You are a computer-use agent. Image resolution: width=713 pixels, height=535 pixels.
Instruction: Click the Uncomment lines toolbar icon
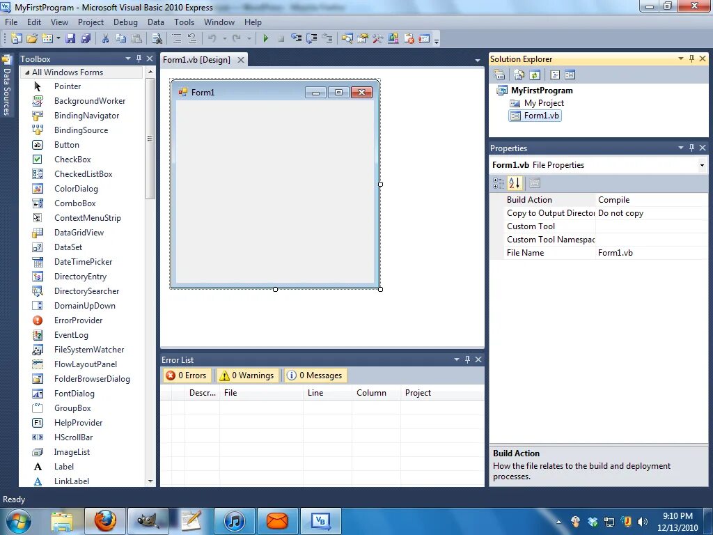tap(192, 39)
